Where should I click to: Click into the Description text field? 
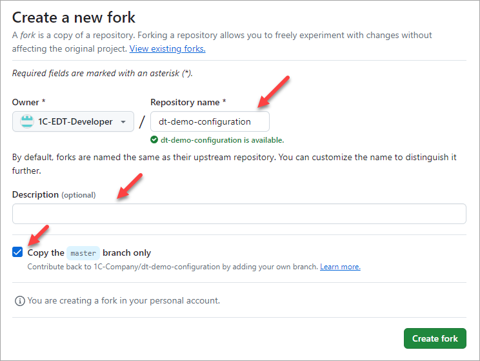coord(239,214)
